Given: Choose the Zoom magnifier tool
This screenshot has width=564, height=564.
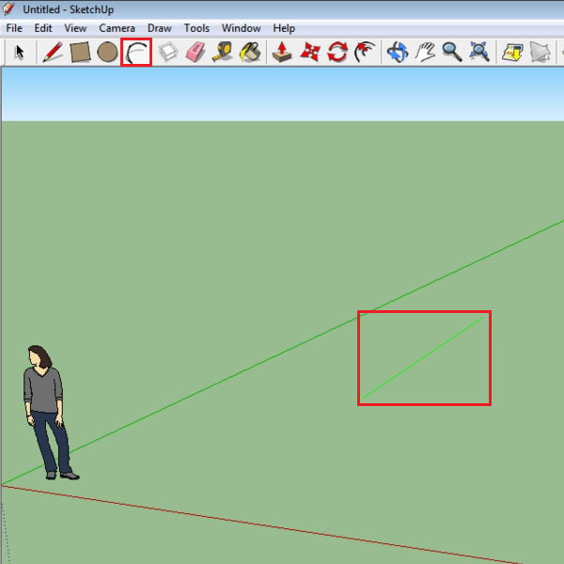Looking at the screenshot, I should pos(452,52).
